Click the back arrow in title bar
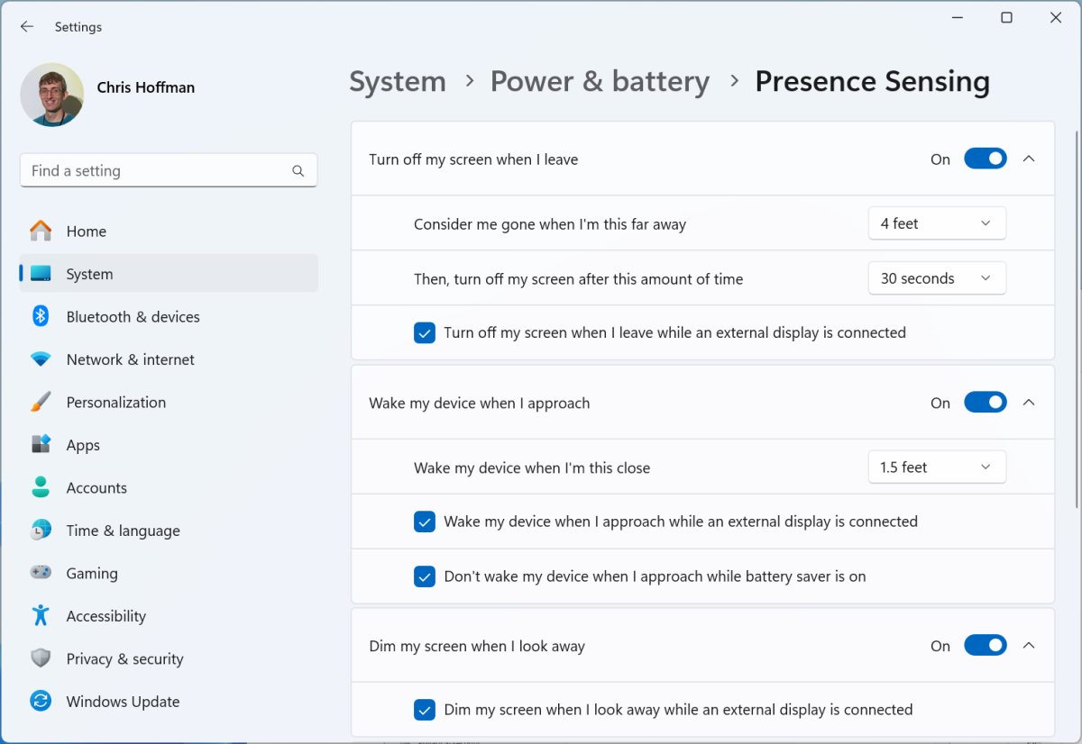 point(27,27)
